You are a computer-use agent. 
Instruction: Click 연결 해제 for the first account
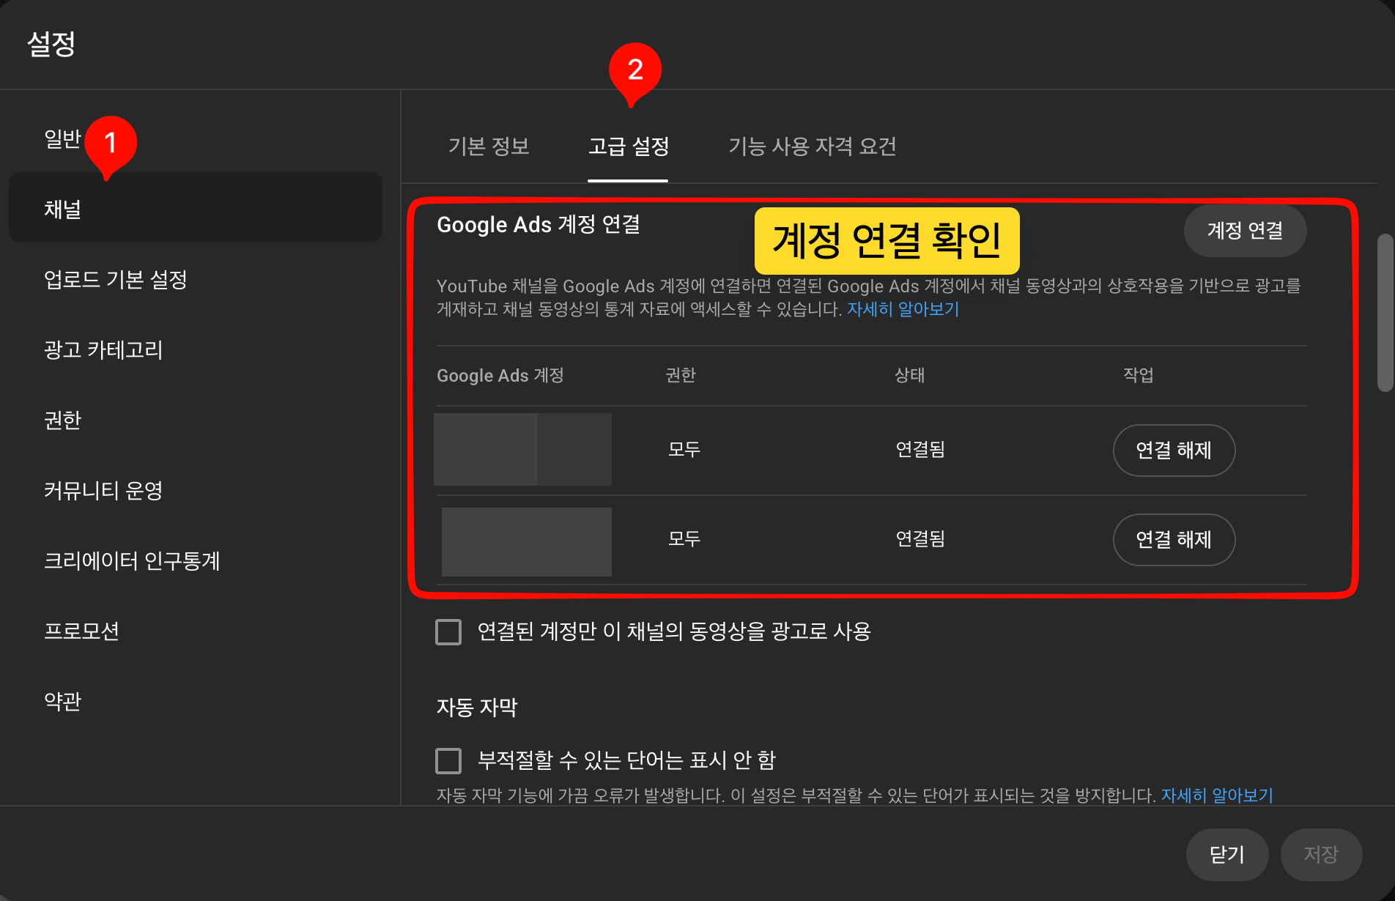[1174, 450]
